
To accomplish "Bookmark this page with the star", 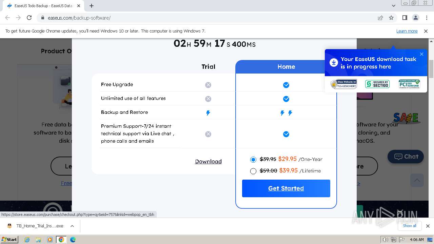I will pyautogui.click(x=391, y=18).
